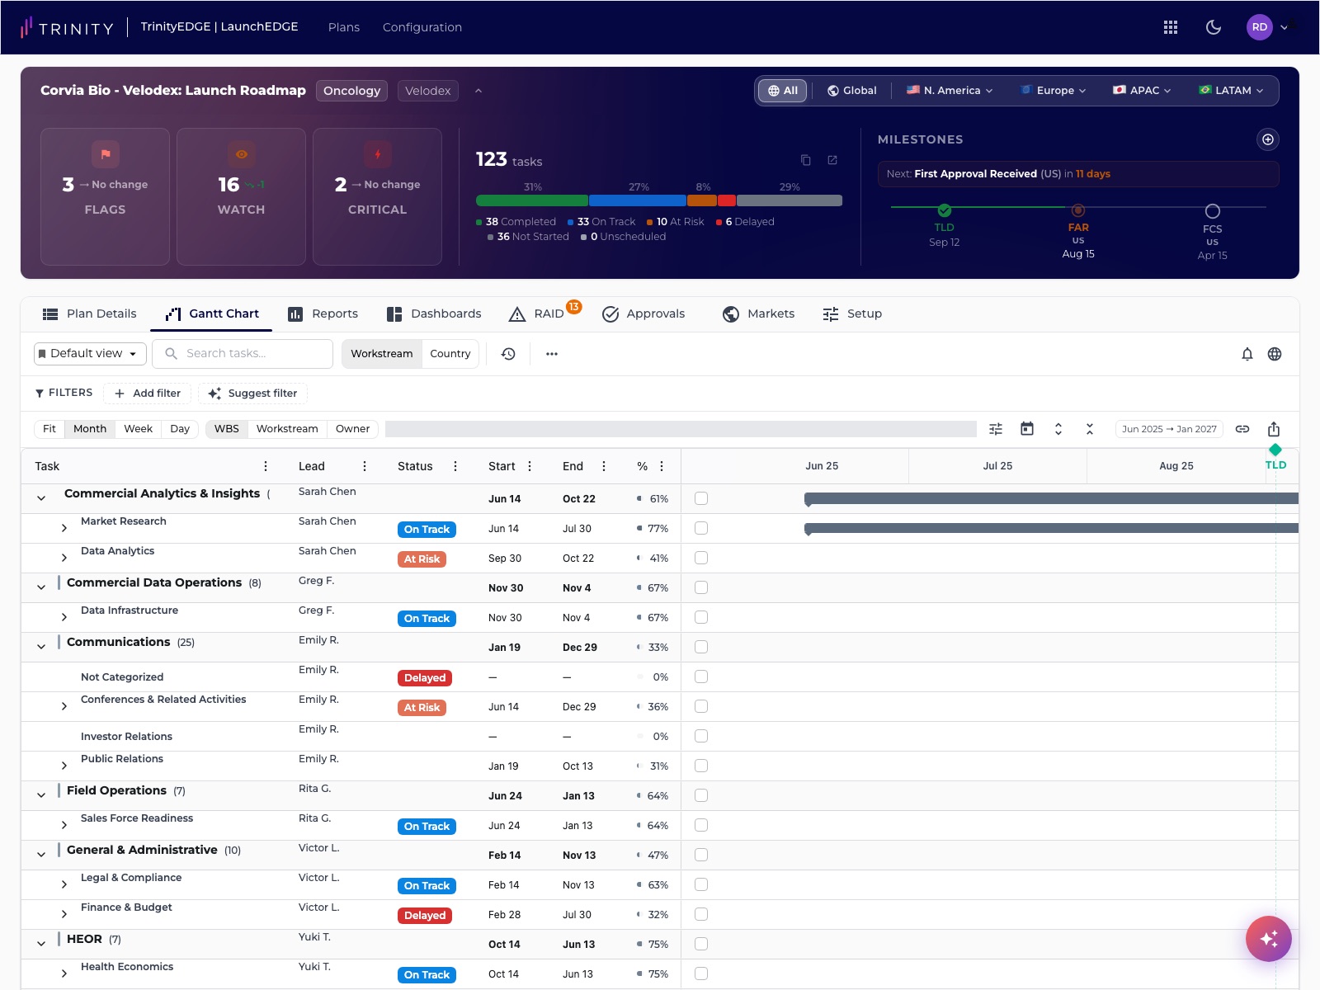Open the RAID tab
Viewport: 1320px width, 990px height.
pos(538,313)
